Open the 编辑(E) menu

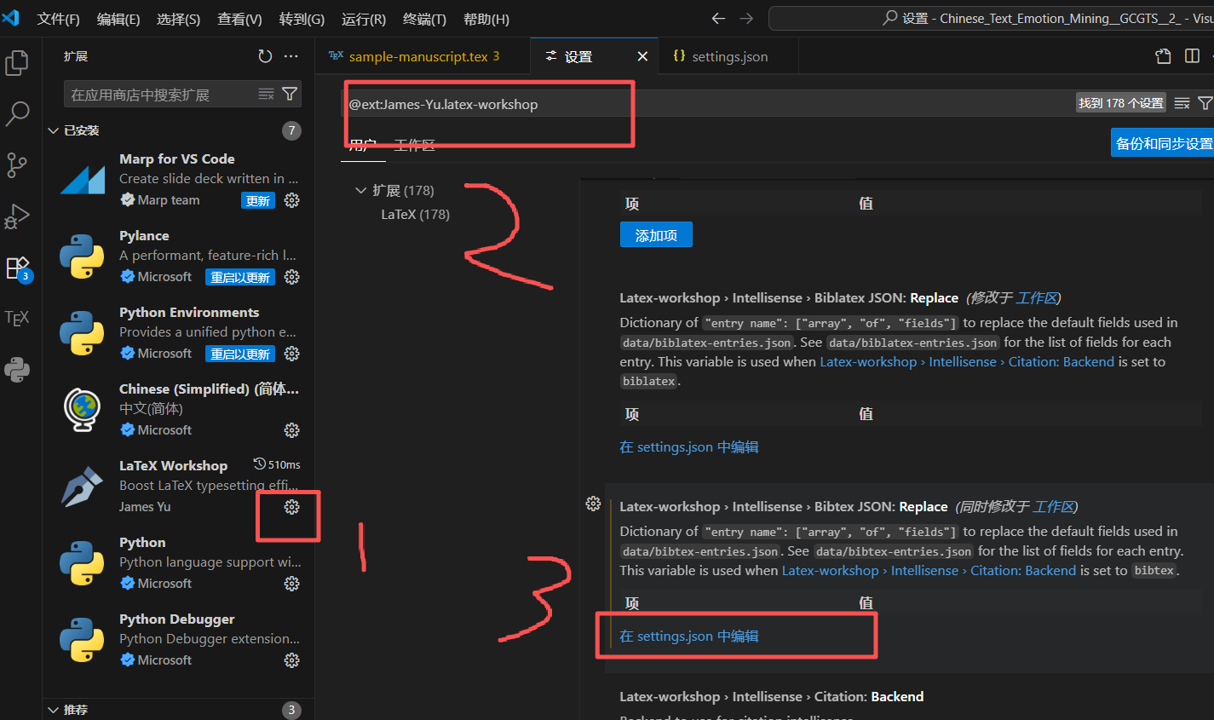(118, 19)
